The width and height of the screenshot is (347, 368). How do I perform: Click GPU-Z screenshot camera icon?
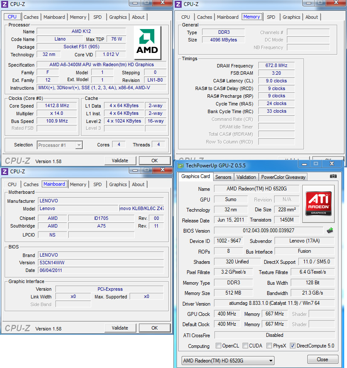333,176
